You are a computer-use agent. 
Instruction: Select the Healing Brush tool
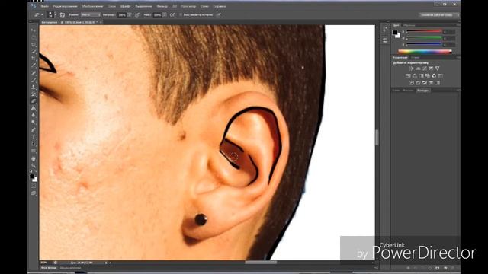coord(34,73)
